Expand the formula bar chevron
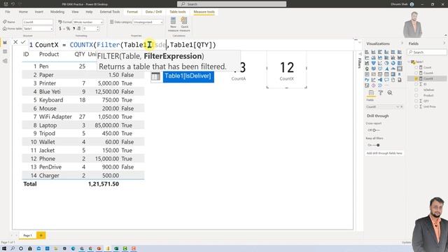Viewport: 448px width, 252px height. 359,43
